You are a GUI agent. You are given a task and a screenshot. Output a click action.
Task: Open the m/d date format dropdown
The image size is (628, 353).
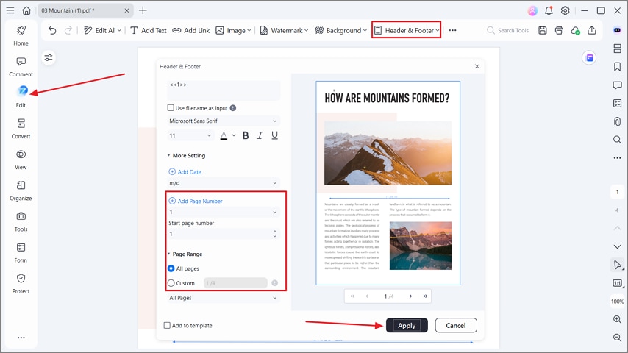(223, 182)
